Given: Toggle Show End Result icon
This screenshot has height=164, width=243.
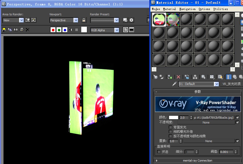Looking at the screenshot, I should (x=228, y=77).
